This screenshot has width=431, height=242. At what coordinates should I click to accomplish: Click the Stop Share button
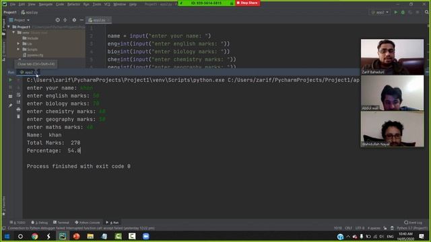(x=247, y=3)
